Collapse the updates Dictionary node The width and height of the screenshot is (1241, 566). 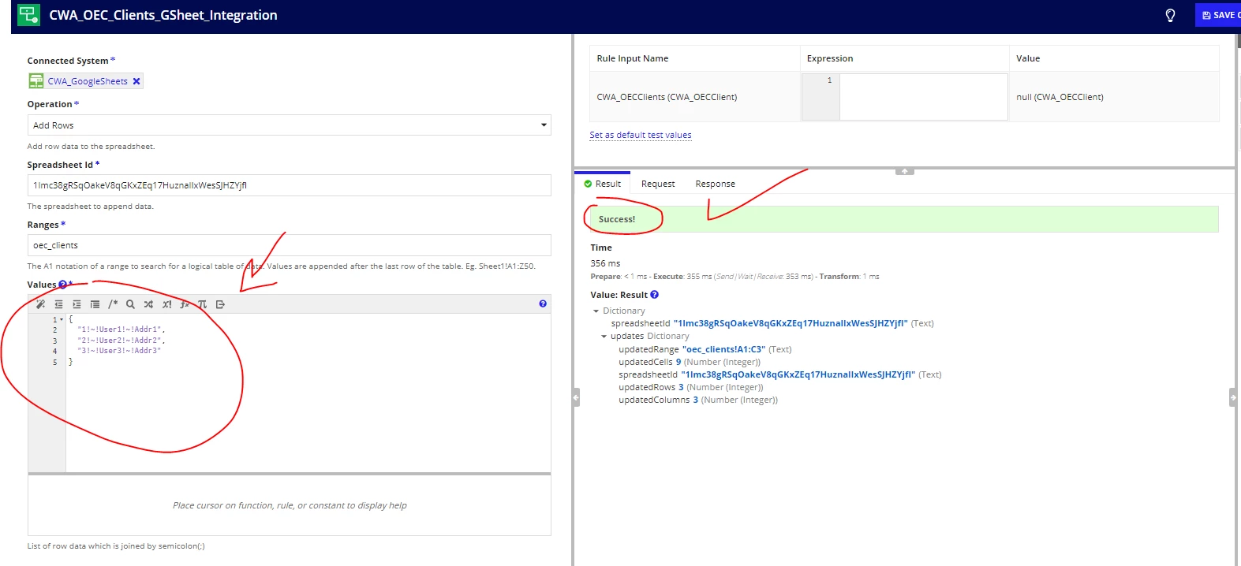tap(604, 337)
